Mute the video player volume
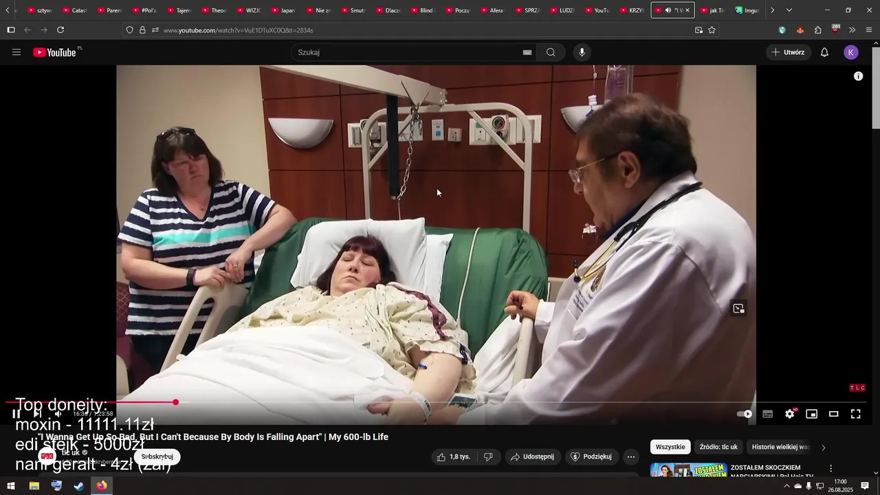The image size is (880, 495). tap(58, 414)
